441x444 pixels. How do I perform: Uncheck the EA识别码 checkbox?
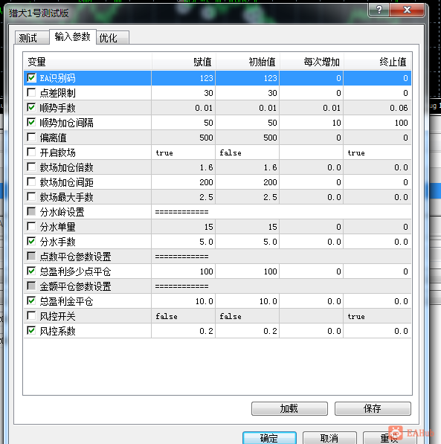(31, 77)
